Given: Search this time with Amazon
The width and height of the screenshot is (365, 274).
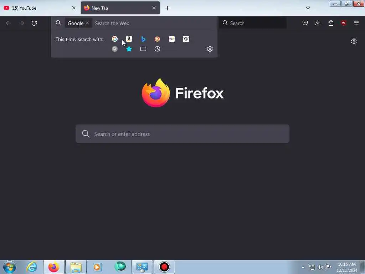Looking at the screenshot, I should pyautogui.click(x=129, y=39).
